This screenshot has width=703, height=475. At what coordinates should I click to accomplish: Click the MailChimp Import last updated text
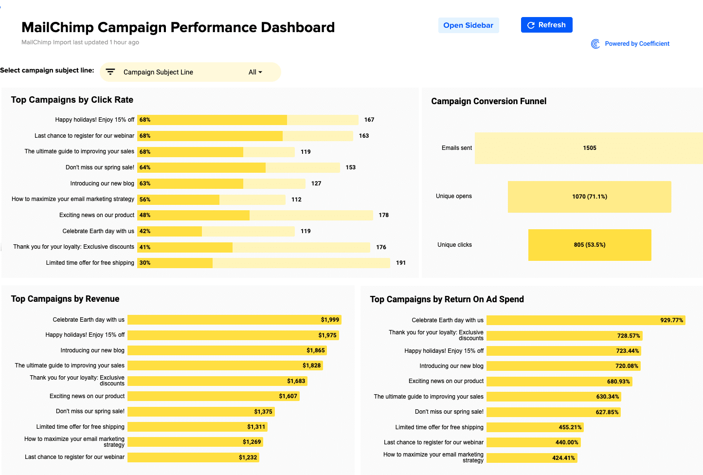[x=80, y=42]
